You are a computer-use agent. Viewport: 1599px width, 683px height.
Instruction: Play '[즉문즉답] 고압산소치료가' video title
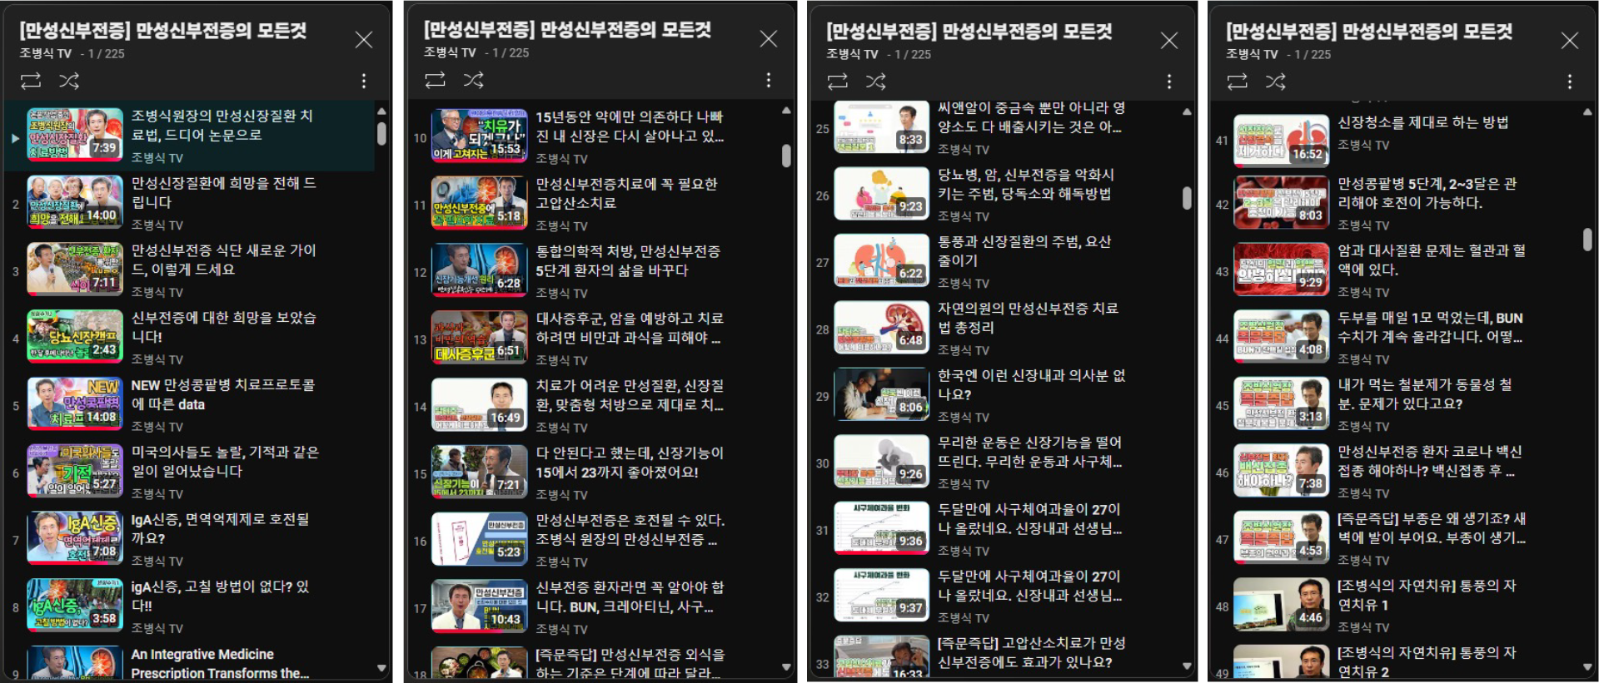(x=1031, y=653)
